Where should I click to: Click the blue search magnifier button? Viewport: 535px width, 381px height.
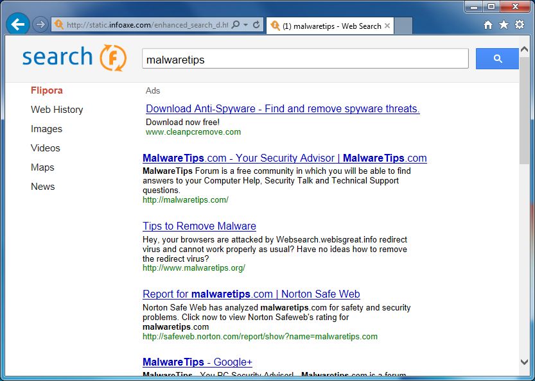click(x=497, y=59)
